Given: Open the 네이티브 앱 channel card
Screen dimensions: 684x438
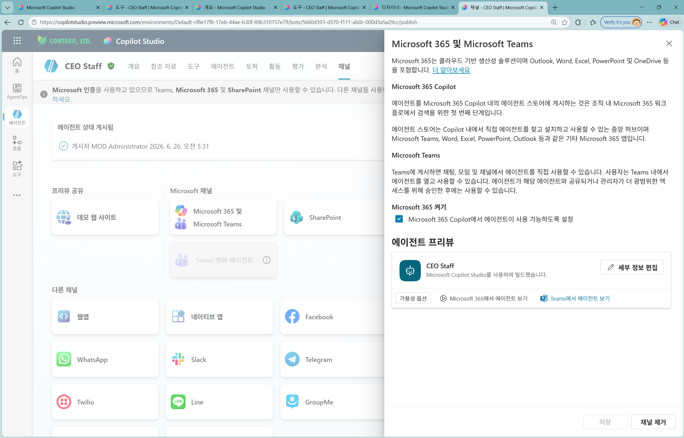Looking at the screenshot, I should pos(219,316).
